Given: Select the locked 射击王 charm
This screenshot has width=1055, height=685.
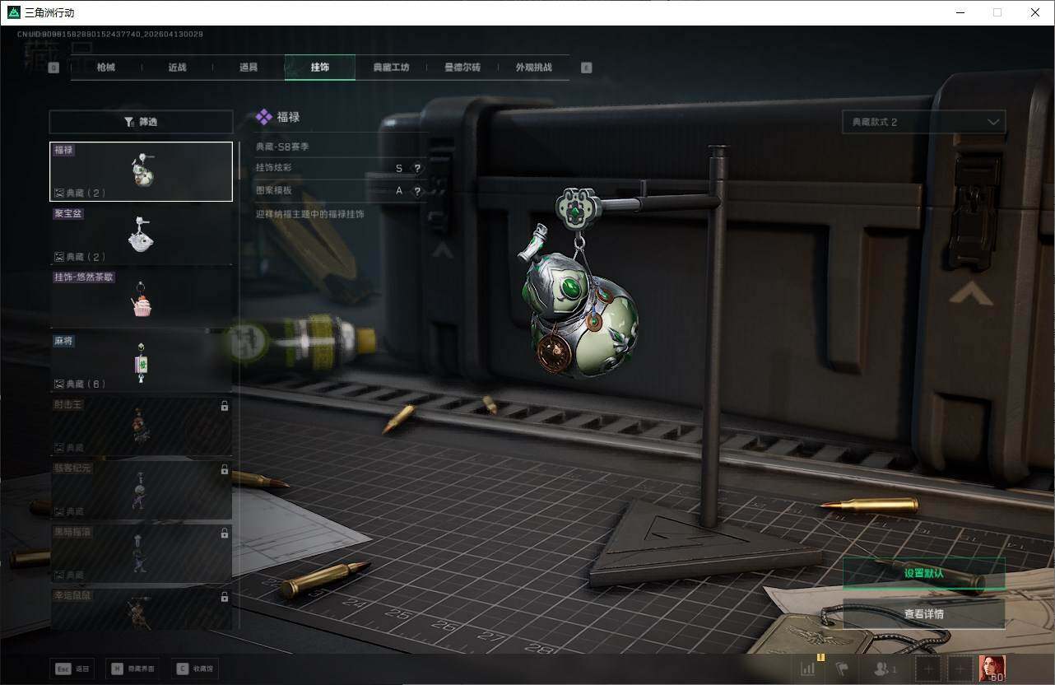Looking at the screenshot, I should 141,426.
